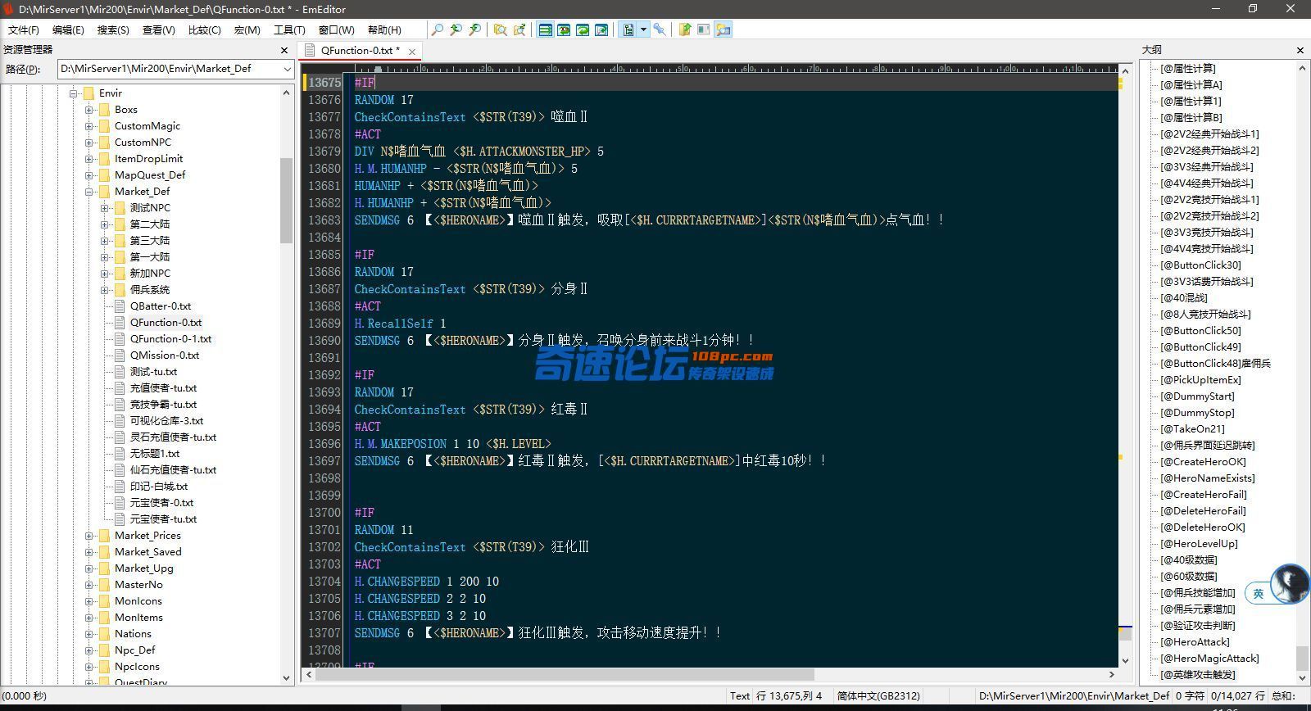Screen dimensions: 1311x711
Task: Collapse the Market_Def folder
Action: point(89,192)
